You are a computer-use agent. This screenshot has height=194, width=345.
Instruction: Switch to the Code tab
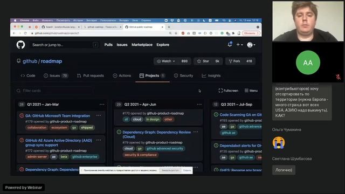[28, 75]
